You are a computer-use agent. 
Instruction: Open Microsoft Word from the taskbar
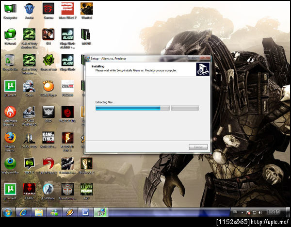tap(85, 212)
